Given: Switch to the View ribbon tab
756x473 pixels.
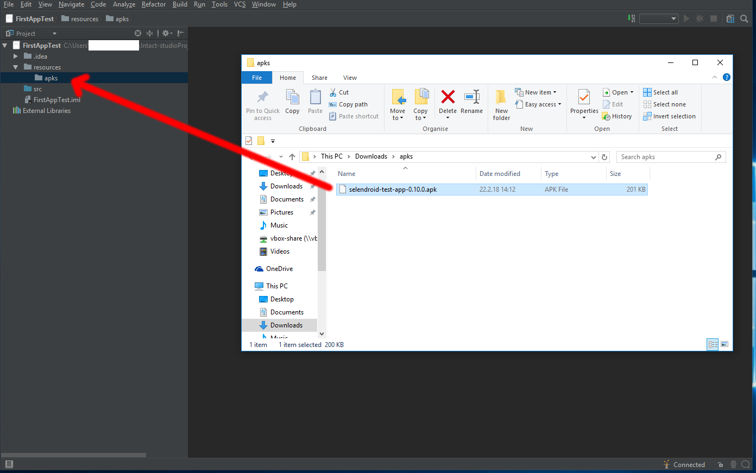Looking at the screenshot, I should 350,78.
